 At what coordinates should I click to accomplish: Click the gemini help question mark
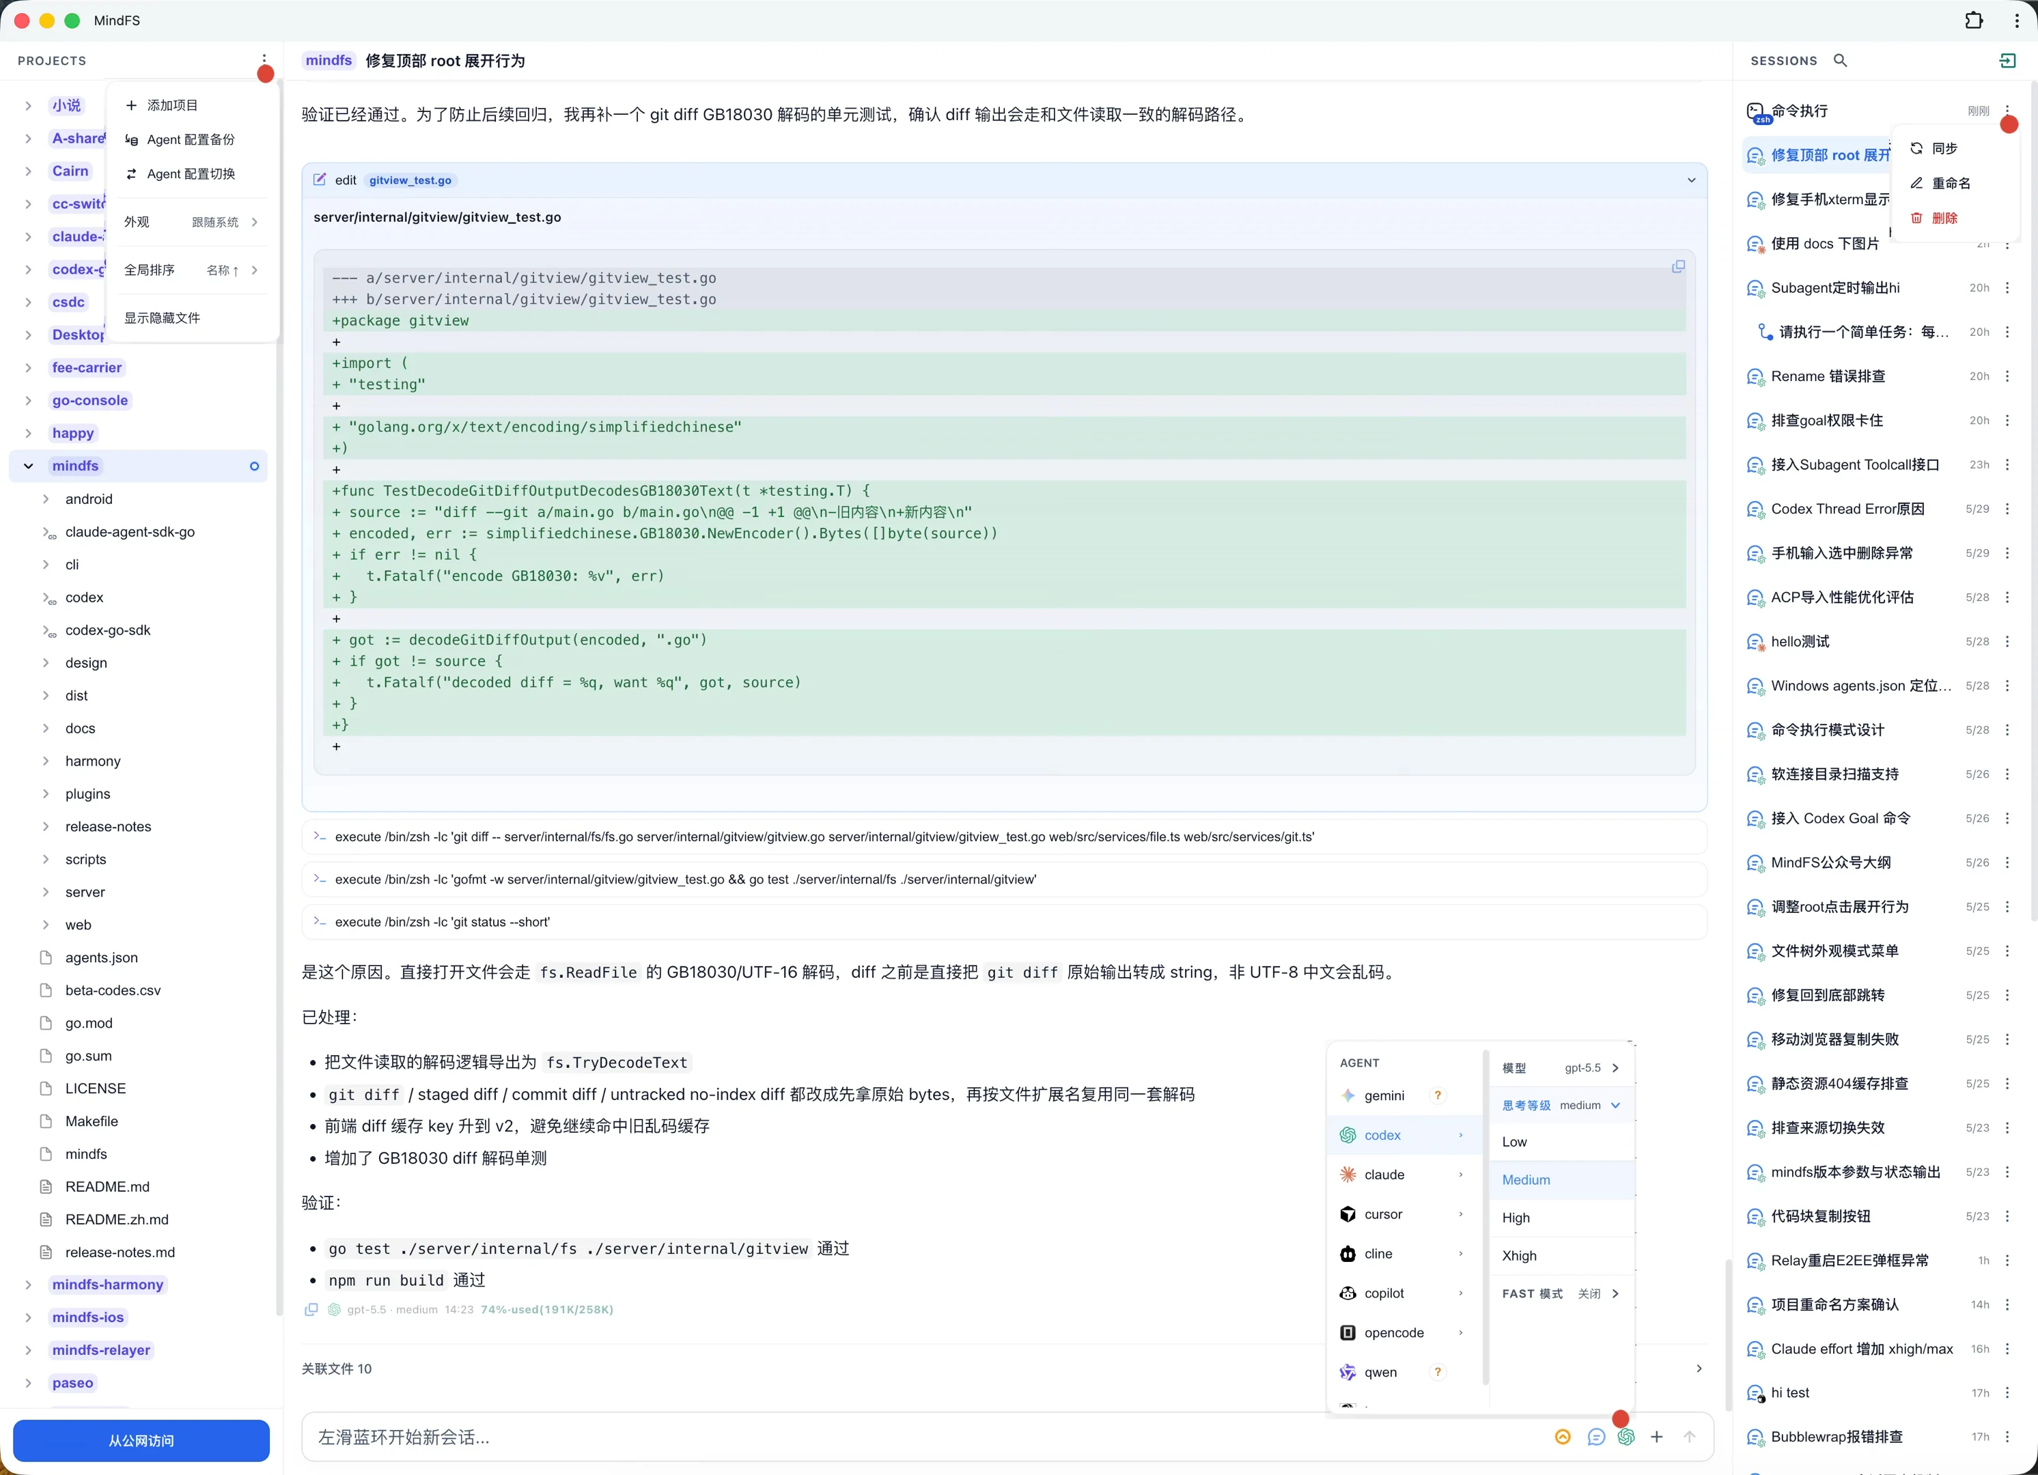[x=1438, y=1095]
